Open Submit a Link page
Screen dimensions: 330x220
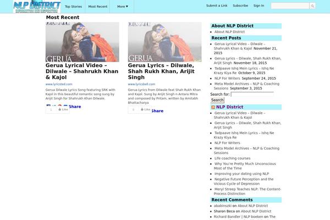[217, 5]
